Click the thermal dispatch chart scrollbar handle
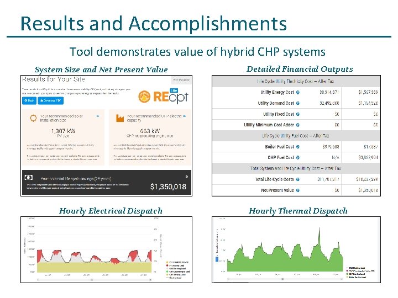Viewport: 398px width, 298px height. coord(282,279)
